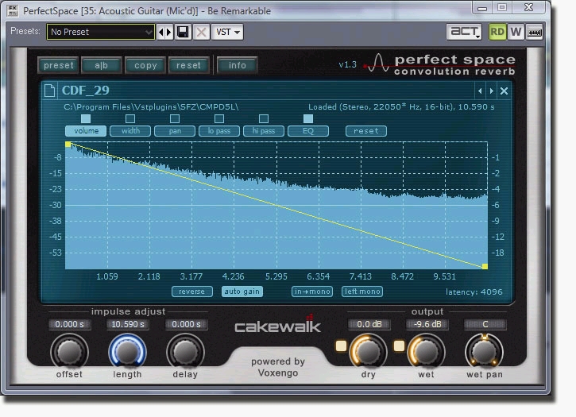Click the offset value field 0.000 s
This screenshot has width=576, height=417.
point(69,324)
